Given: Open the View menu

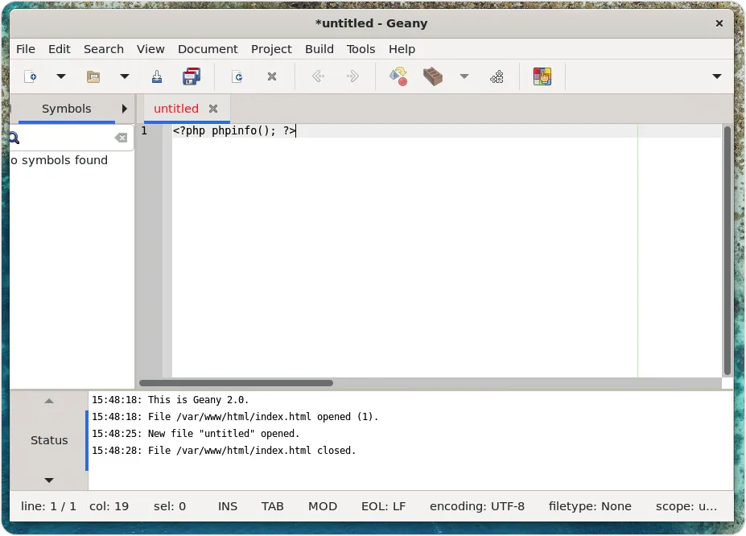Looking at the screenshot, I should tap(150, 49).
